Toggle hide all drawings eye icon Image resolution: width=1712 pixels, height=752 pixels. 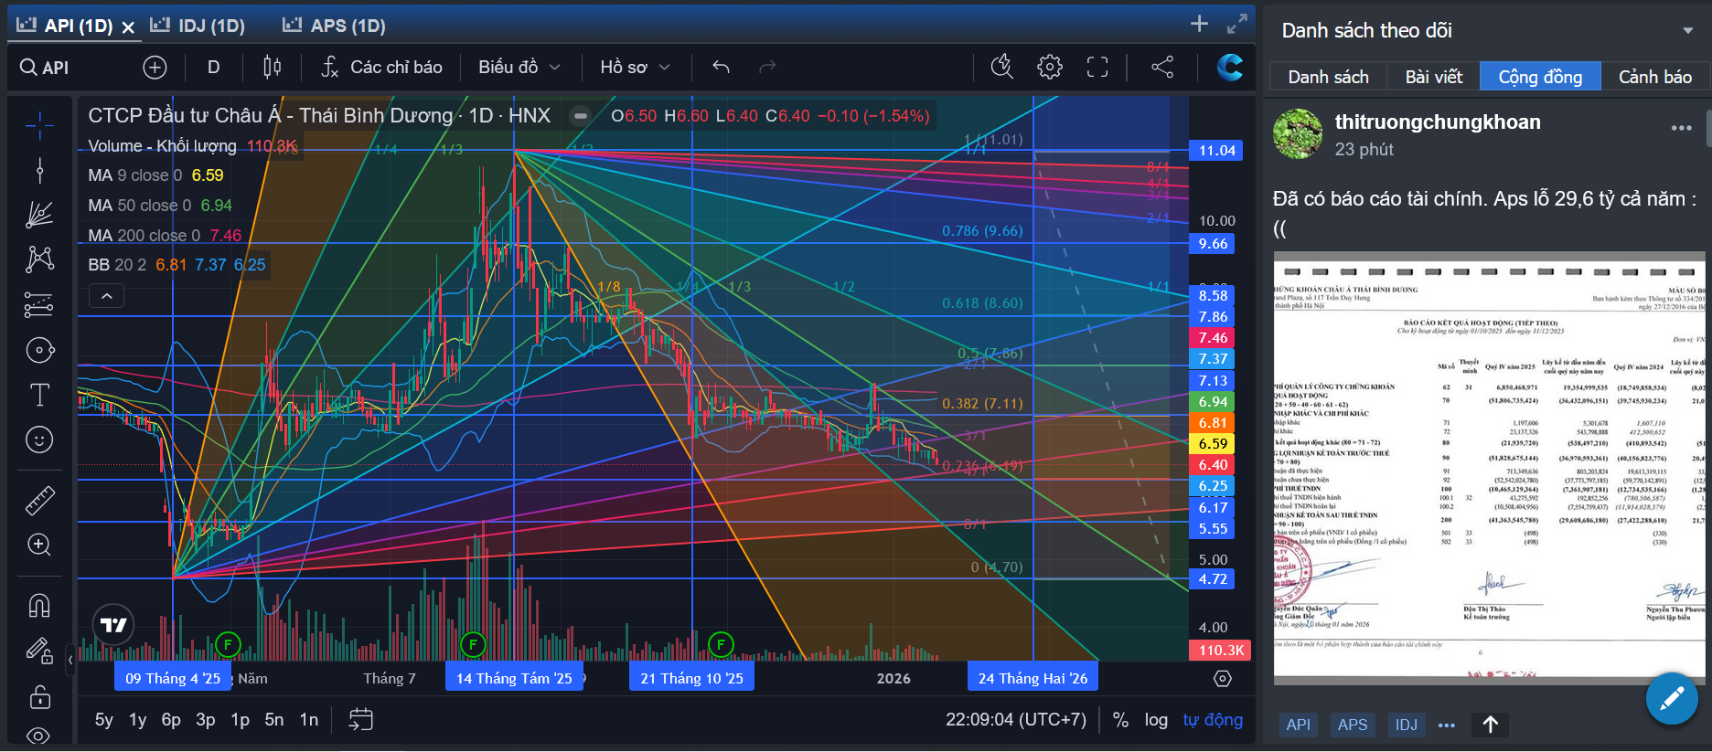[x=39, y=735]
